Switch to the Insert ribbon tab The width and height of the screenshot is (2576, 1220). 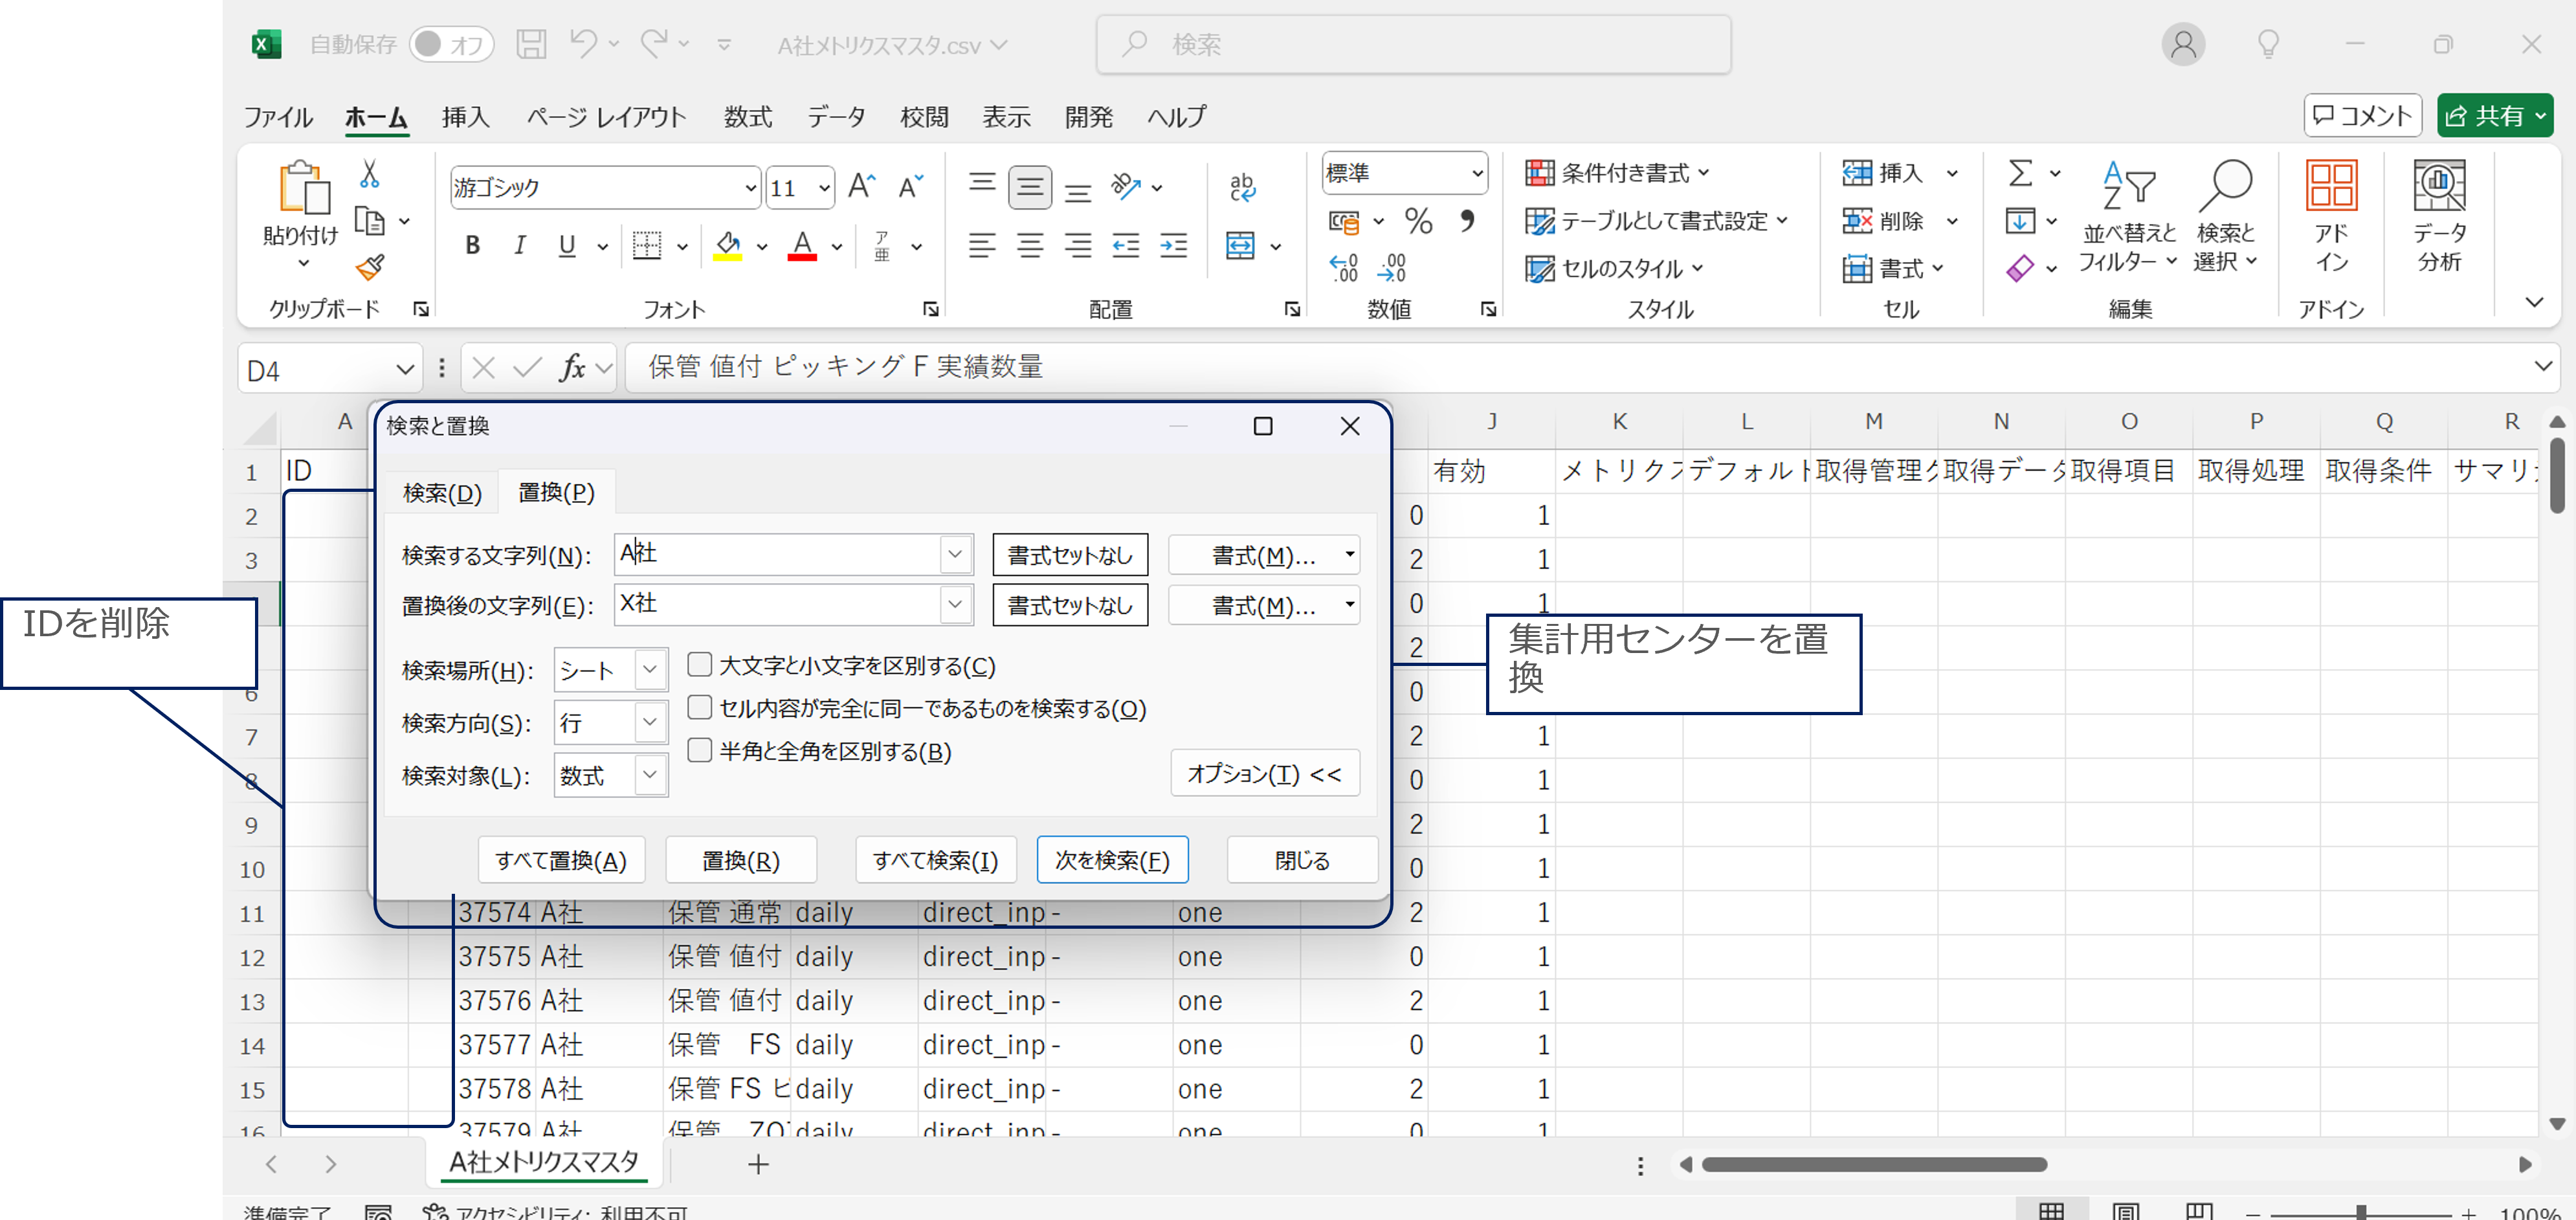tap(465, 117)
